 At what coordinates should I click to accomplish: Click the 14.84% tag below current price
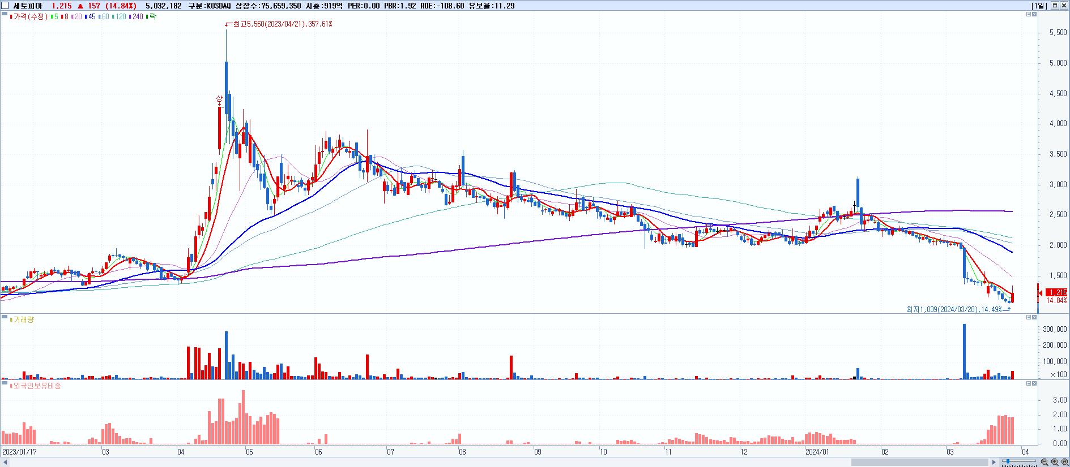pyautogui.click(x=1056, y=301)
